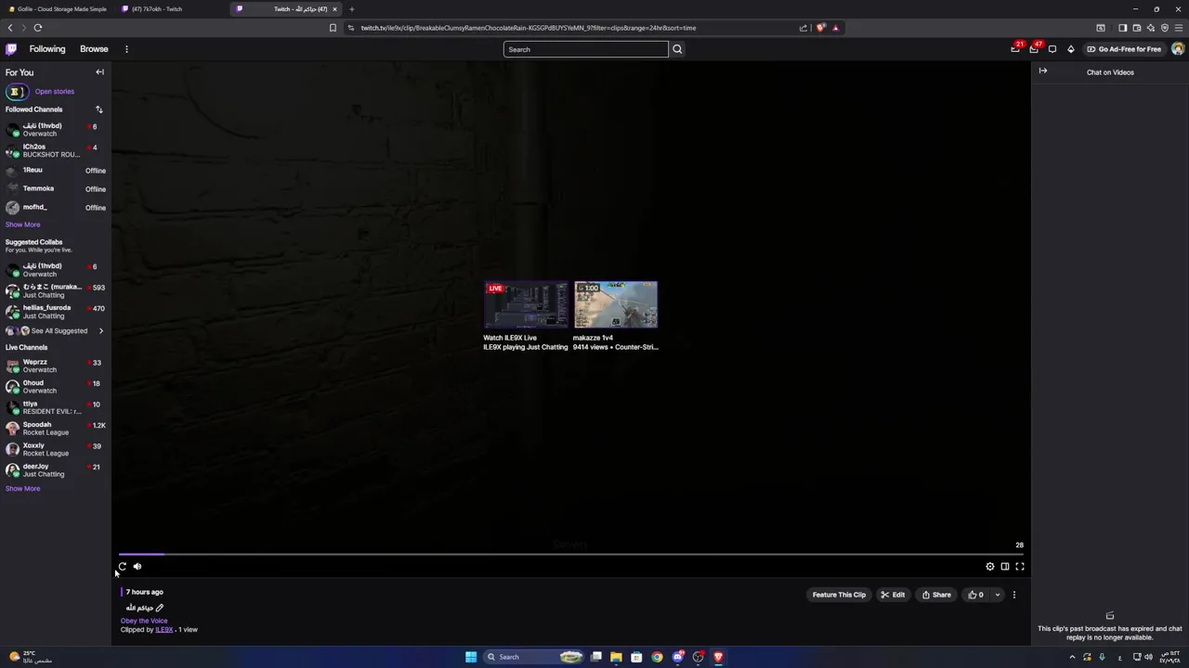Open hellias_fusroda Just Chatting channel
The width and height of the screenshot is (1189, 668).
tap(56, 312)
